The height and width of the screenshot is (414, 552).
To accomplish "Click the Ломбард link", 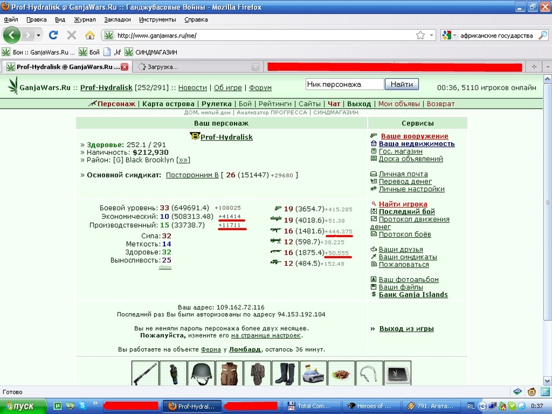I will (x=245, y=349).
